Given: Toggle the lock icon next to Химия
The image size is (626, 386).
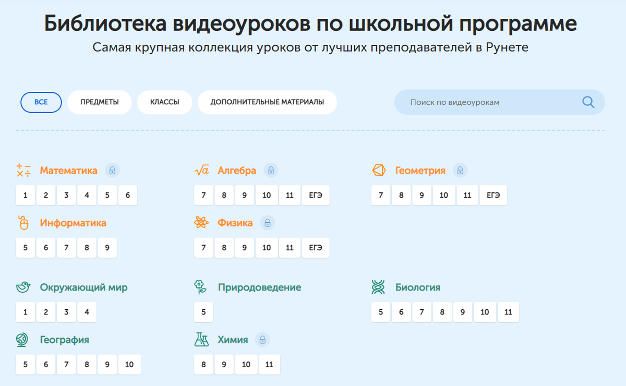Looking at the screenshot, I should [x=263, y=340].
